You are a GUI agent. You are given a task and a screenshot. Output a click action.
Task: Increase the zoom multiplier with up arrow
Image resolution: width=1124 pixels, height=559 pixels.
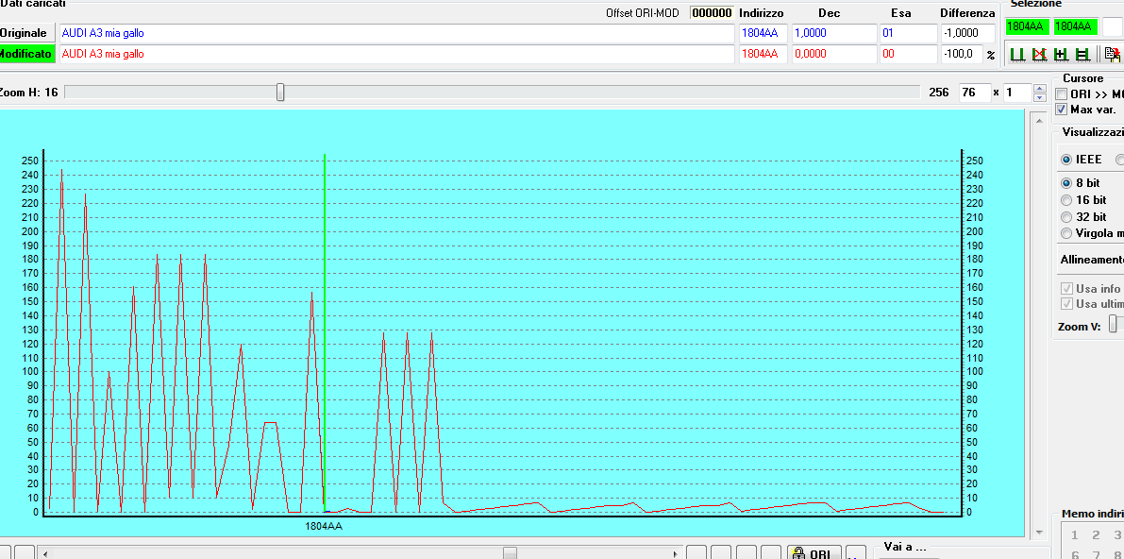(1039, 89)
